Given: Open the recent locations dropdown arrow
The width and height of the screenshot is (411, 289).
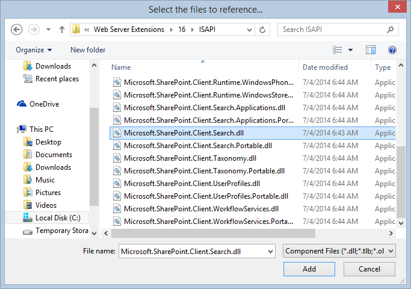Looking at the screenshot, I should coord(48,30).
